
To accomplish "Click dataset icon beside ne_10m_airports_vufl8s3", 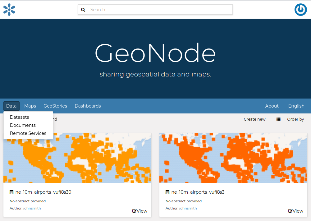I will [x=167, y=192].
